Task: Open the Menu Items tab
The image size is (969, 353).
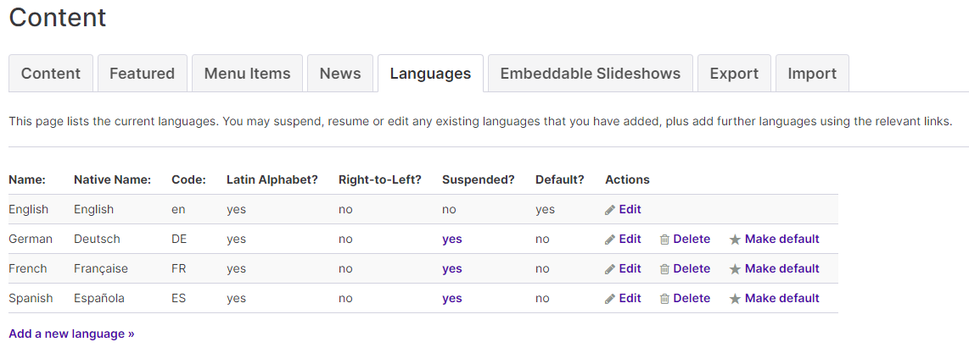Action: click(247, 74)
